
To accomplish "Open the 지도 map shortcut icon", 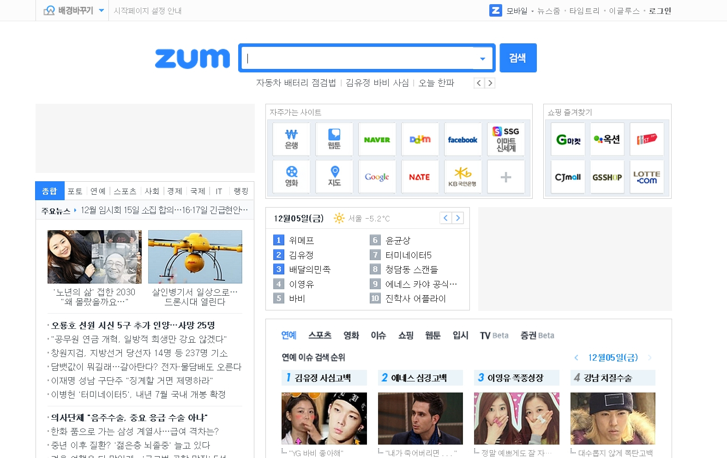I will 334,177.
